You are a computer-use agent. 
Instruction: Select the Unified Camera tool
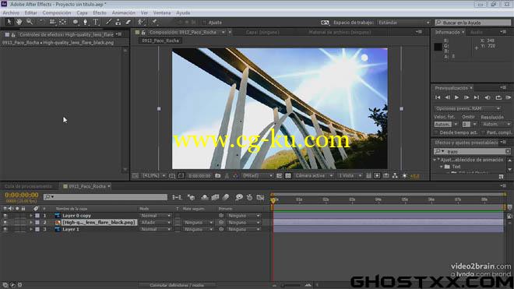[x=52, y=22]
